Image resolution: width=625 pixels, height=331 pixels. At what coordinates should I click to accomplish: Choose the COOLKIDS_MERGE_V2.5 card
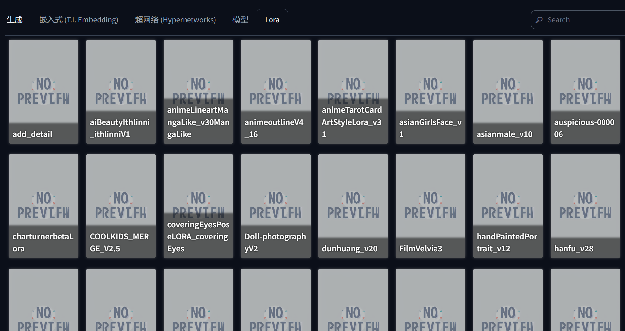click(121, 206)
